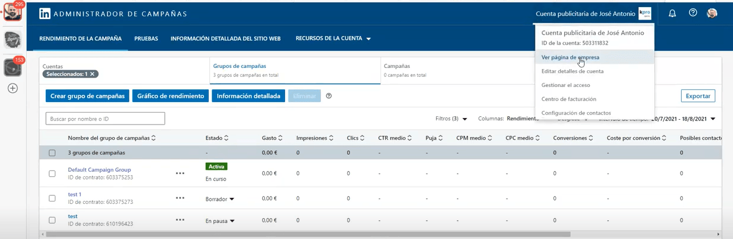Switch to the Cuentas tab
The image size is (733, 239).
click(x=125, y=70)
